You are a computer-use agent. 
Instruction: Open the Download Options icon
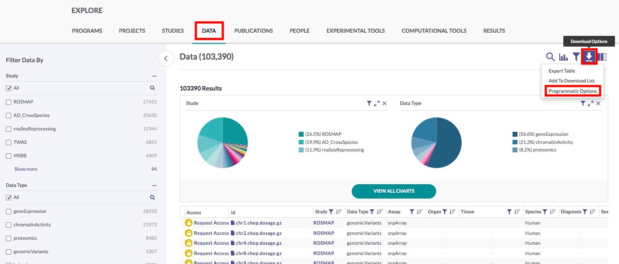(589, 57)
